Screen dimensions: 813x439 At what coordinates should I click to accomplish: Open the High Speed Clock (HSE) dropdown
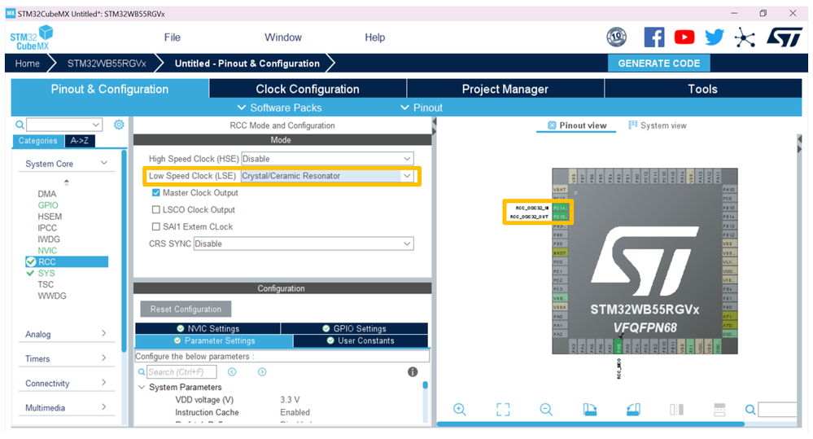327,158
